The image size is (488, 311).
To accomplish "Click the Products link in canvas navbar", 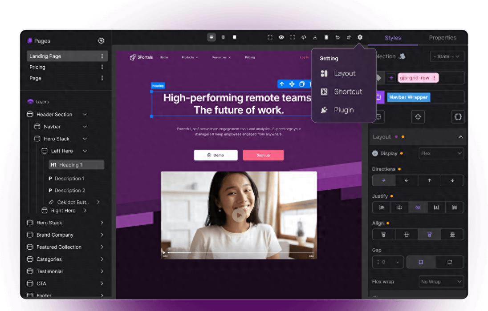I will click(190, 57).
